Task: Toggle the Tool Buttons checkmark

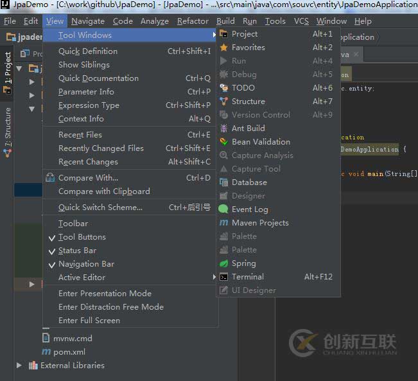Action: (x=52, y=238)
